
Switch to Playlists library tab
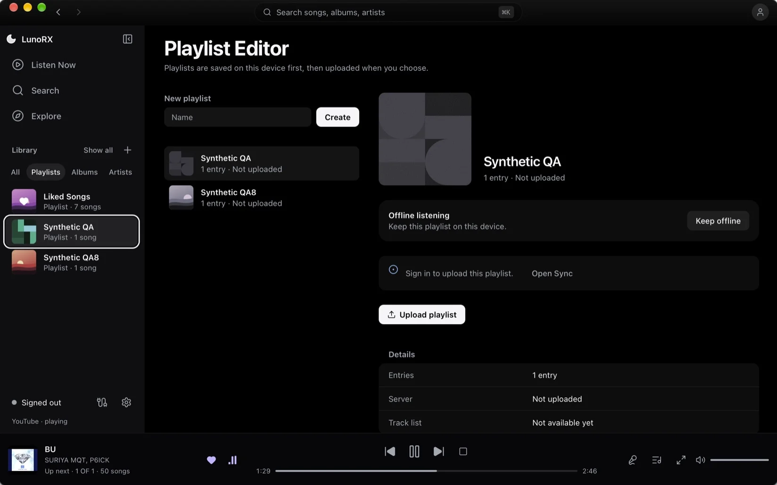(46, 172)
